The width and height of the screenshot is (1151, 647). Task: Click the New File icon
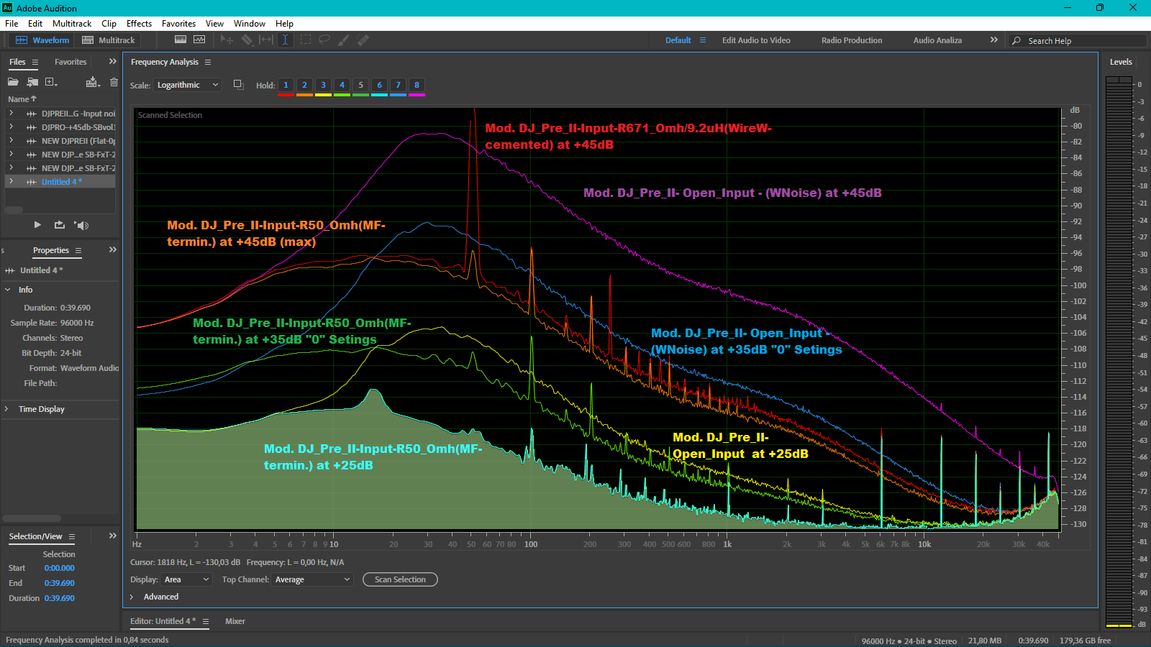click(x=51, y=82)
